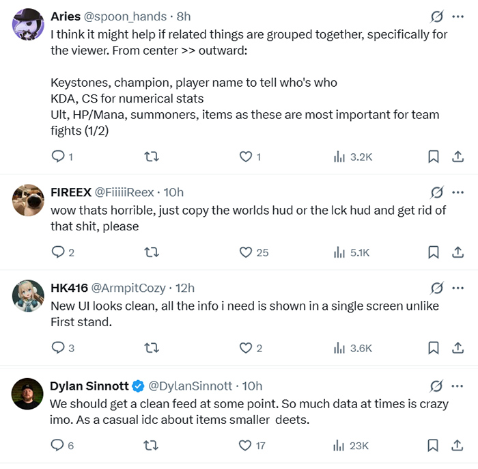
Task: Like Dylan Sinnott's tweet
Action: point(246,446)
